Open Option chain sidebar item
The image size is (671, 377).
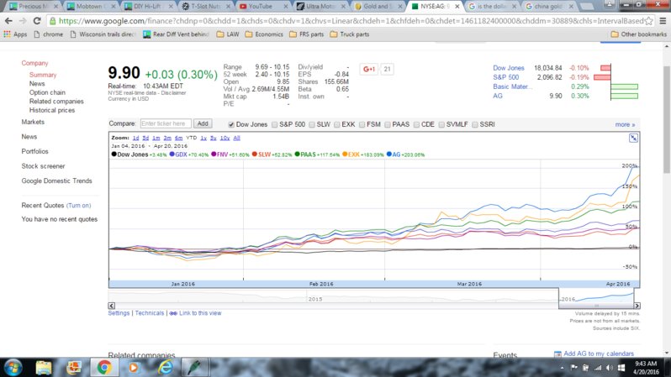47,92
